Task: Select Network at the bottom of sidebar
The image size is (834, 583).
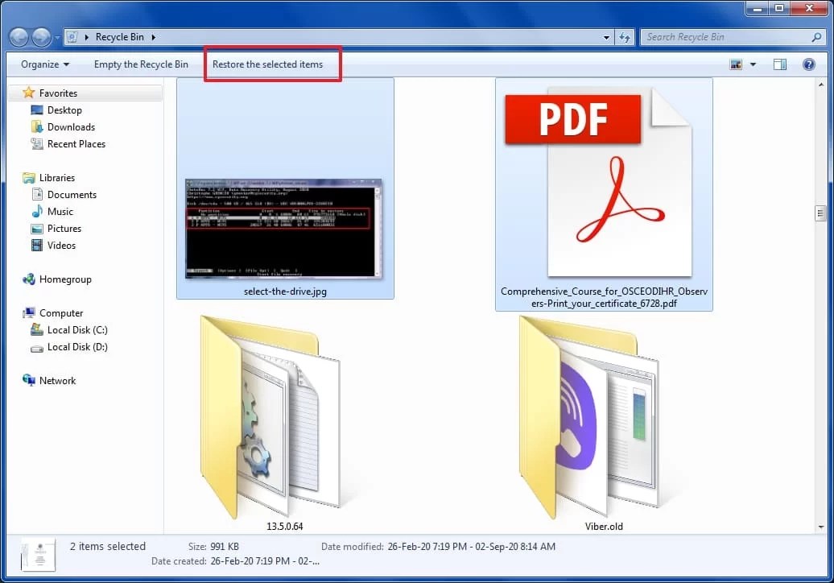Action: [57, 380]
